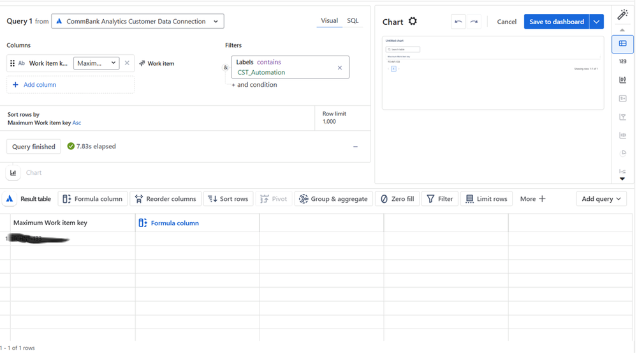Add a Zero fill step
Viewport: 637px width, 356px height.
point(397,198)
